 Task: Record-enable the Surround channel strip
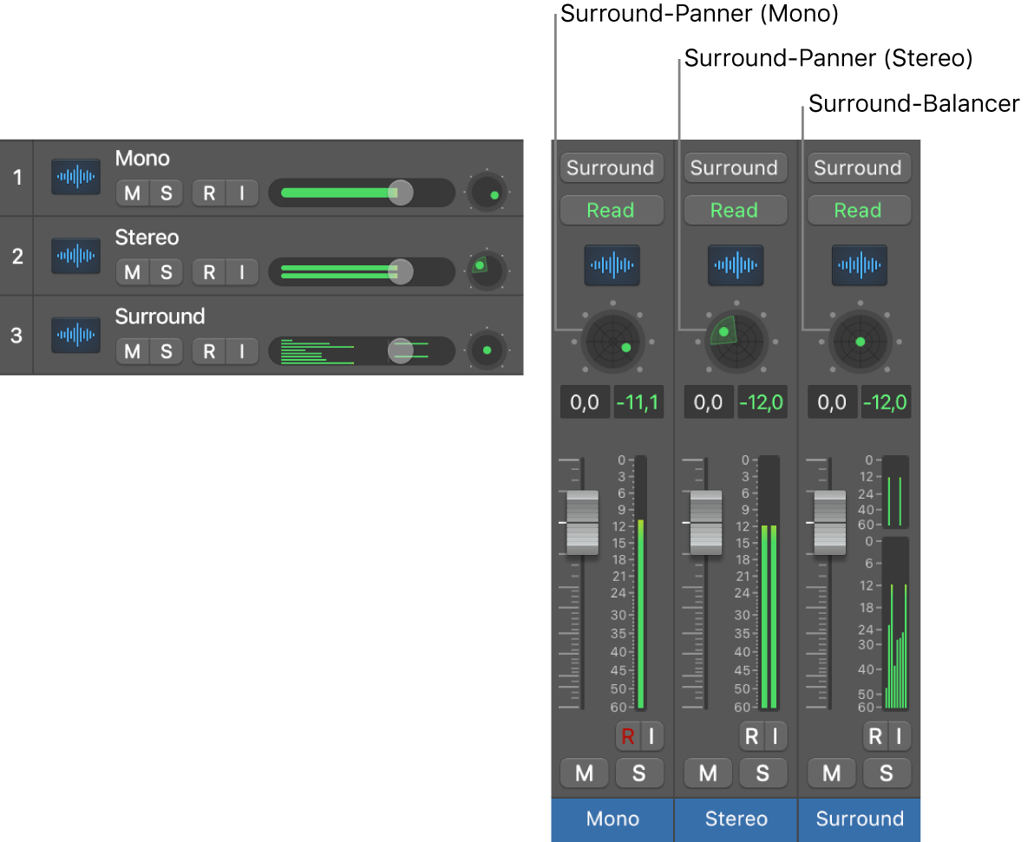click(875, 736)
